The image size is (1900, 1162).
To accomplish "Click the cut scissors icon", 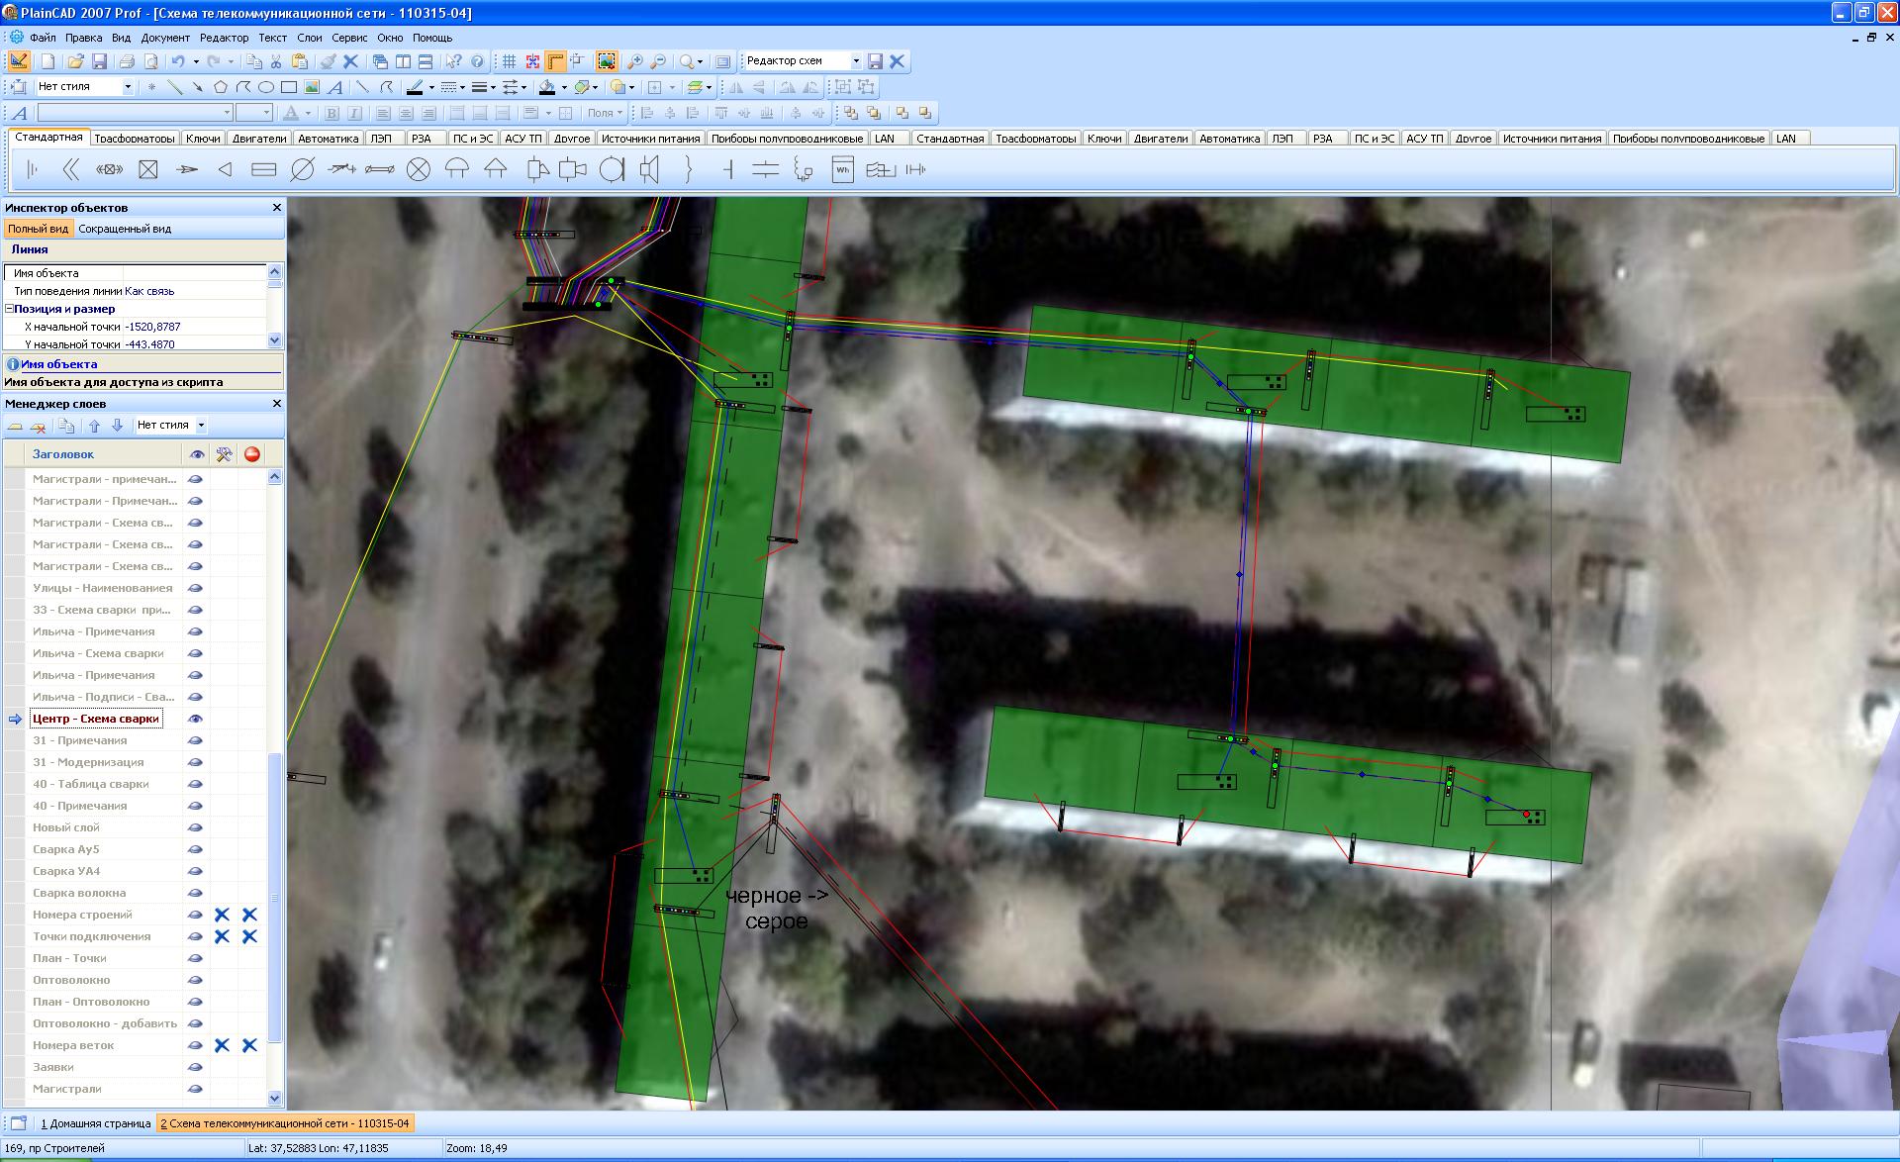I will tap(276, 61).
